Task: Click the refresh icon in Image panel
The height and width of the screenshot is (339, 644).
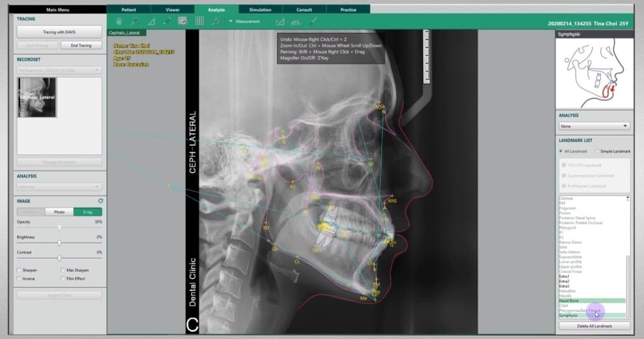Action: (101, 200)
